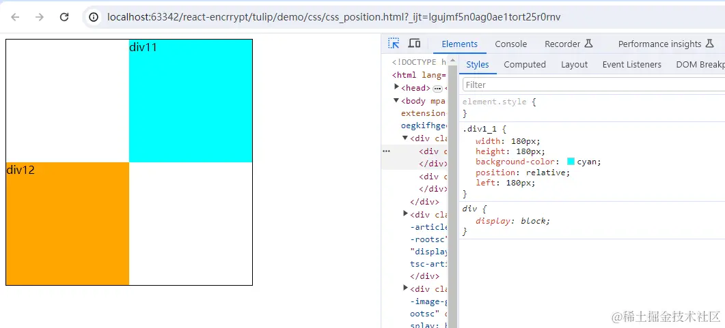The height and width of the screenshot is (328, 725).
Task: Click the <!DOCTYPE line in DOM tree
Action: (419, 62)
